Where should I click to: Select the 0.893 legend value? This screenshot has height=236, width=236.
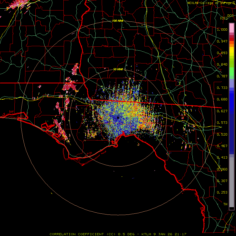pos(222,53)
